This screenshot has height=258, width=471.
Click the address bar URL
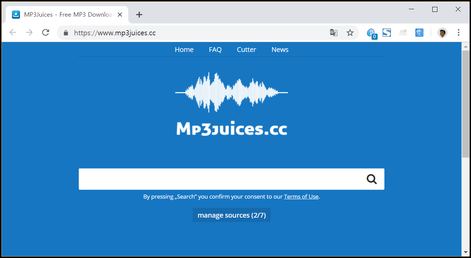coord(115,33)
